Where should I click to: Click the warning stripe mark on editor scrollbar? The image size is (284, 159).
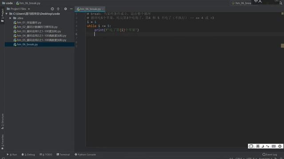tap(282, 45)
